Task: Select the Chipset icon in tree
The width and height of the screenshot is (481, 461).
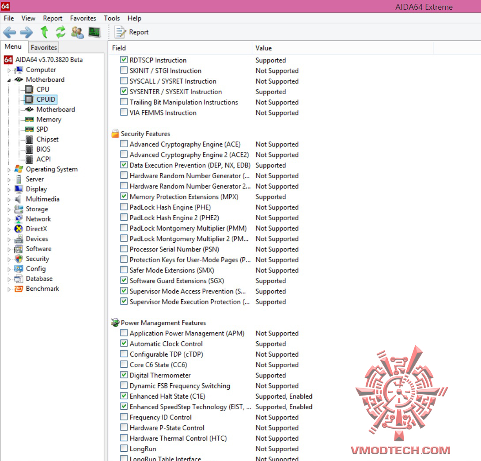Action: point(29,139)
